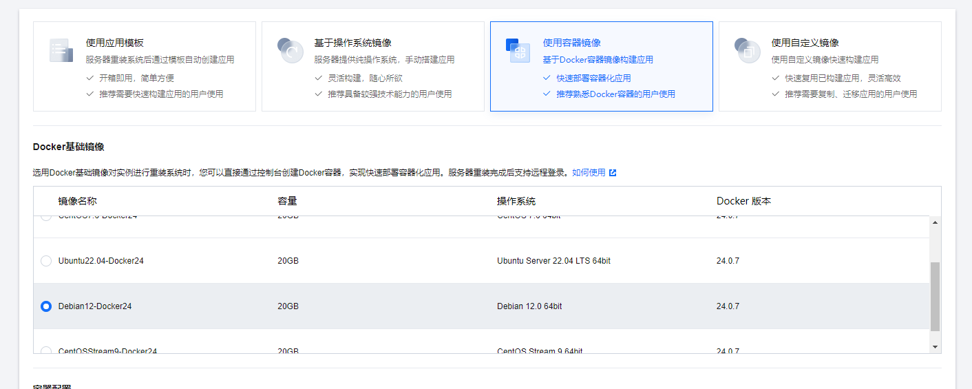Click the 20GB capacity in Debian row
The width and height of the screenshot is (972, 389).
point(288,306)
